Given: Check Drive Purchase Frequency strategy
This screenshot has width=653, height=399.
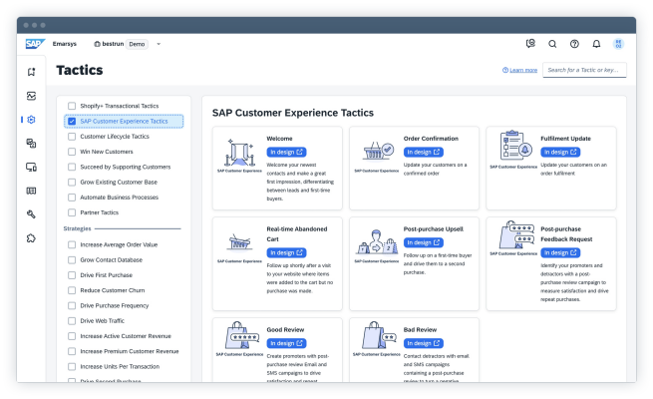Looking at the screenshot, I should tap(72, 305).
